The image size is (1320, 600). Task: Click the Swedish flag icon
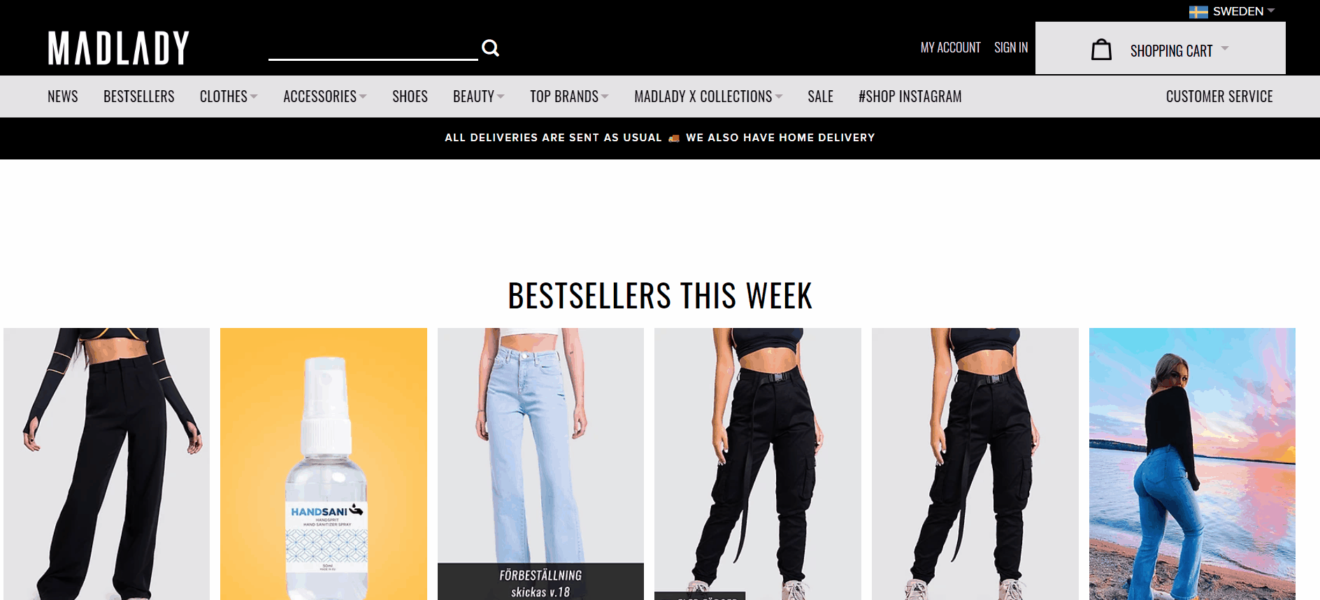(x=1198, y=12)
